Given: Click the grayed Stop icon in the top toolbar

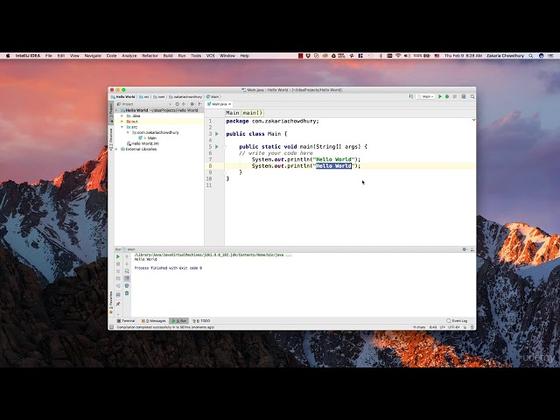Looking at the screenshot, I should [455, 97].
